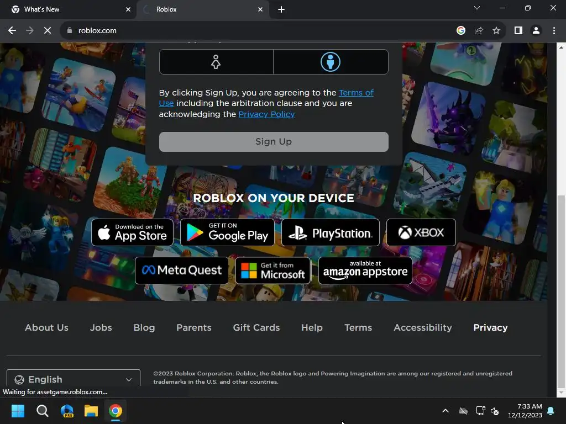Viewport: 566px width, 424px height.
Task: Open the Gift Cards footer link
Action: pyautogui.click(x=256, y=327)
